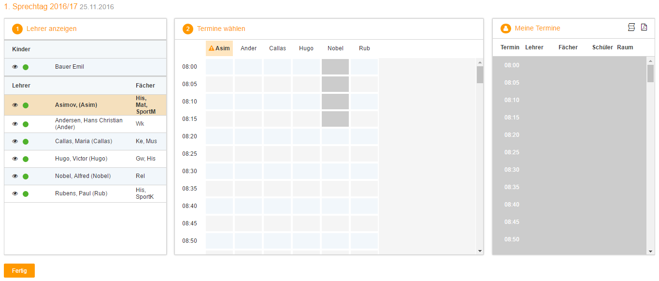Click green status dot for Rubens
659x281 pixels.
(x=26, y=194)
